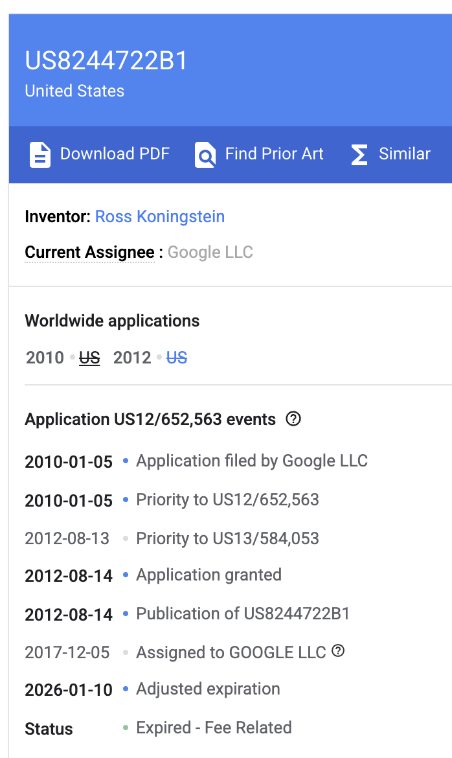Click help icon next to Assigned to GOOGLE LLC

[x=338, y=651]
